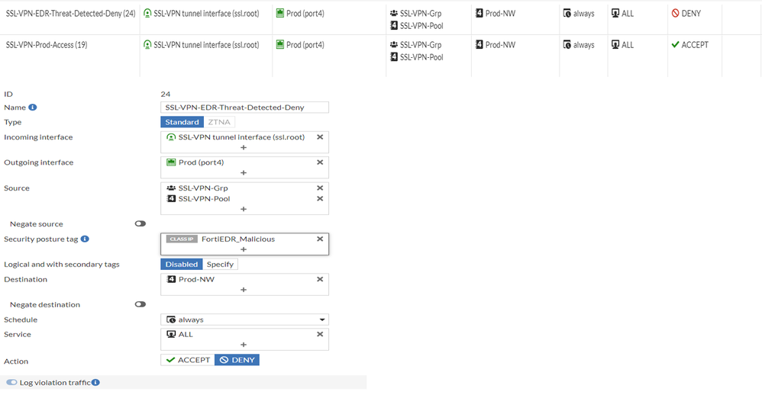
Task: Remove SSL-VPN tunnel interface from Incoming interface
Action: [x=320, y=137]
